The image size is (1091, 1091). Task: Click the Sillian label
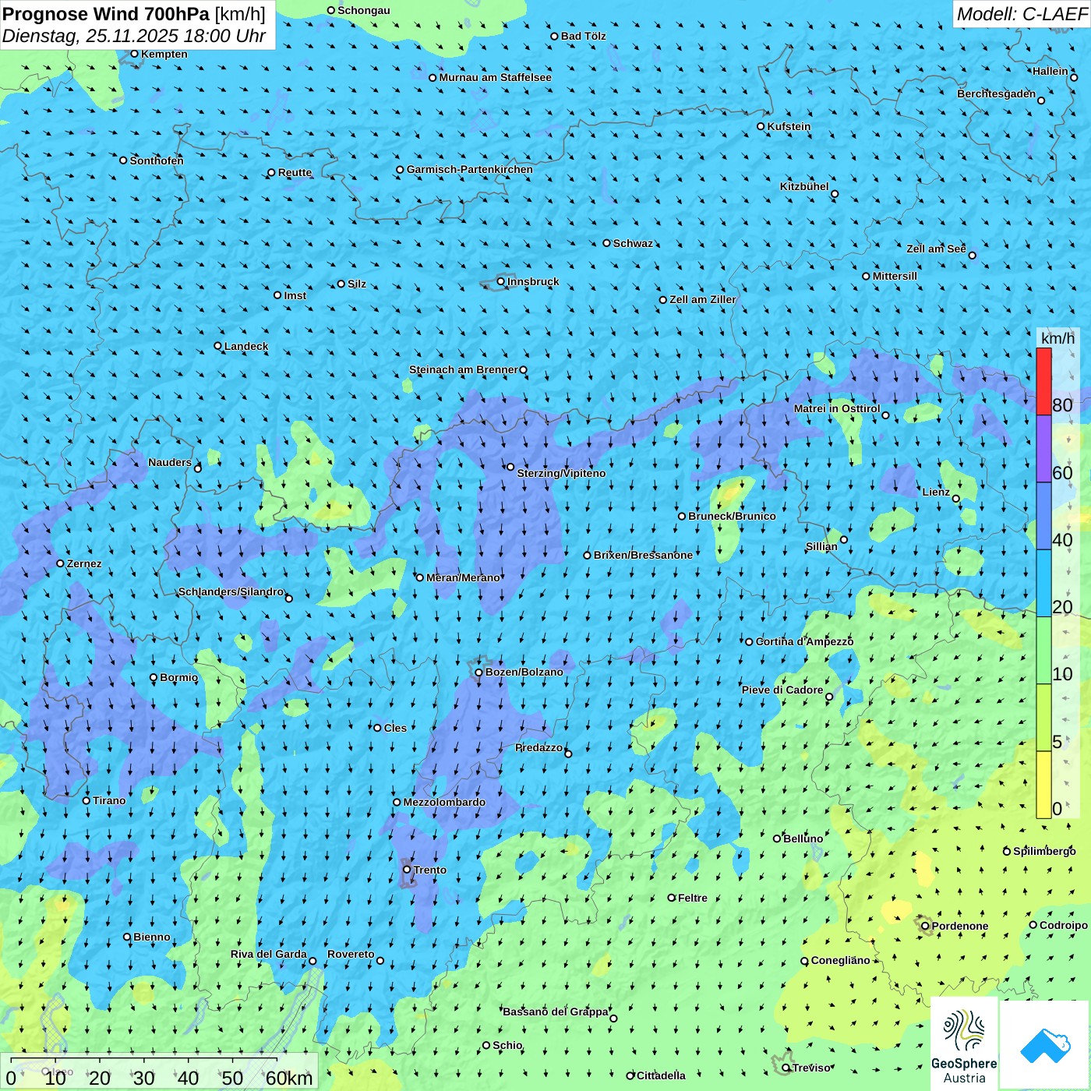821,546
